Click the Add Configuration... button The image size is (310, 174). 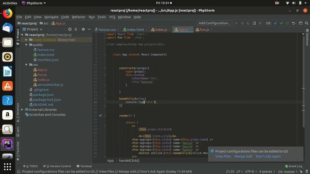click(x=215, y=23)
